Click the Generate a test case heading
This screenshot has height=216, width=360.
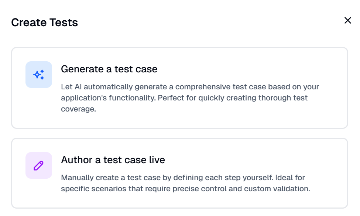(109, 69)
